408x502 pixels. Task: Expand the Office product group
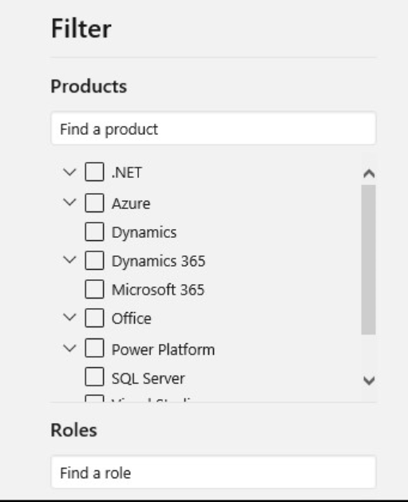coord(69,318)
